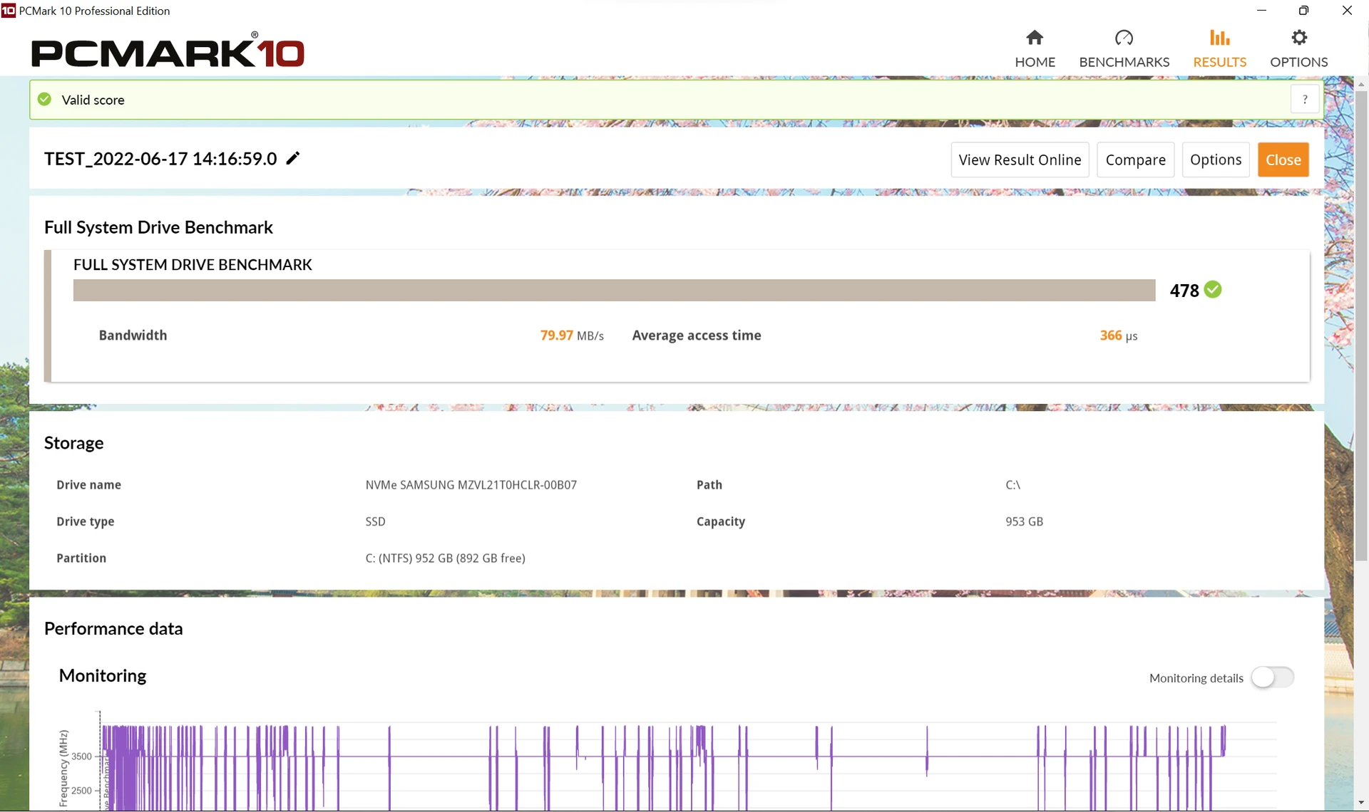Click the capacity value 953 GB

1024,521
